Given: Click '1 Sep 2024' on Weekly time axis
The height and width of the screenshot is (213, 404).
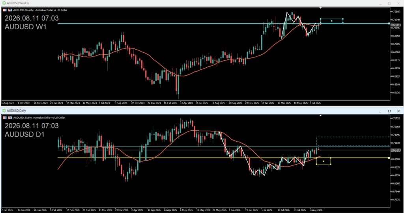Looking at the screenshot, I should [121, 103].
